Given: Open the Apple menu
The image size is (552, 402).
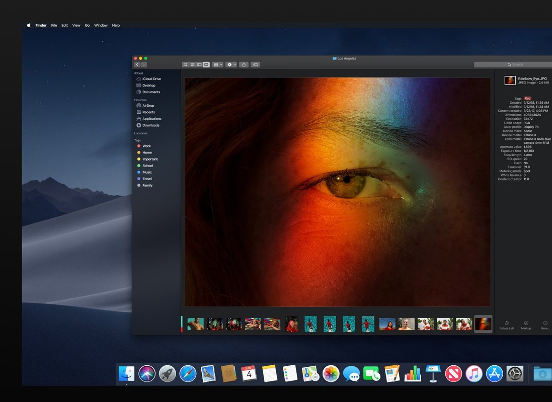Looking at the screenshot, I should tap(29, 25).
